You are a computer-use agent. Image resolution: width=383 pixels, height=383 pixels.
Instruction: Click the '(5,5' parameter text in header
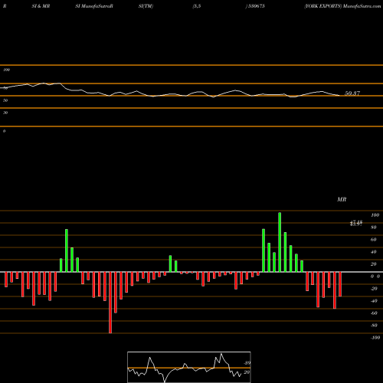point(197,6)
